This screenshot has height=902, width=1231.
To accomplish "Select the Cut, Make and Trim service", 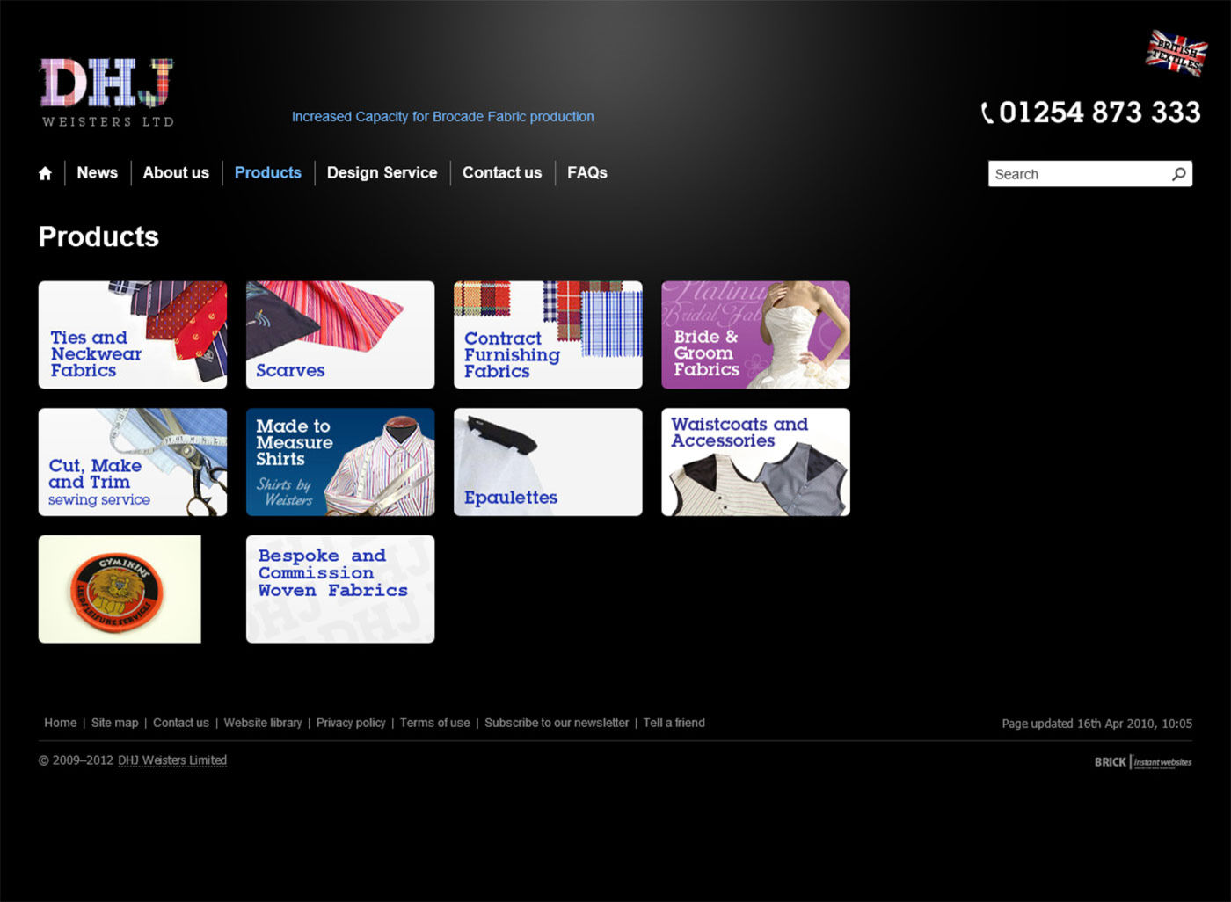I will 132,462.
